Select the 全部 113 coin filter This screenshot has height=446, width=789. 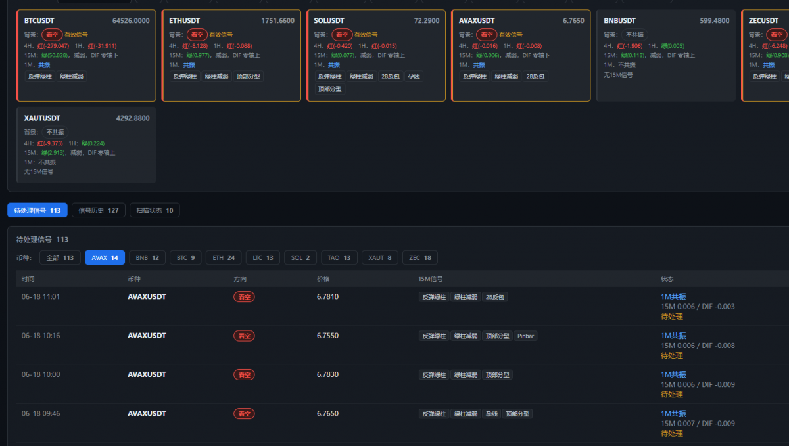[60, 257]
